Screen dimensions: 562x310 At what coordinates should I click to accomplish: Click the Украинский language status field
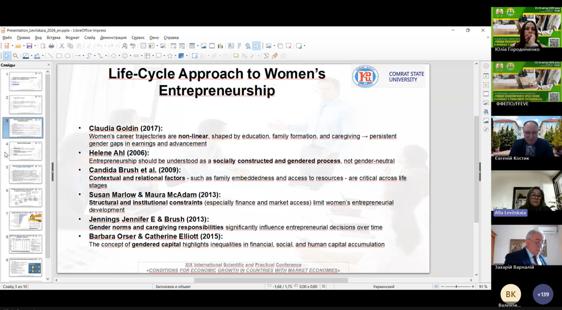pos(383,287)
